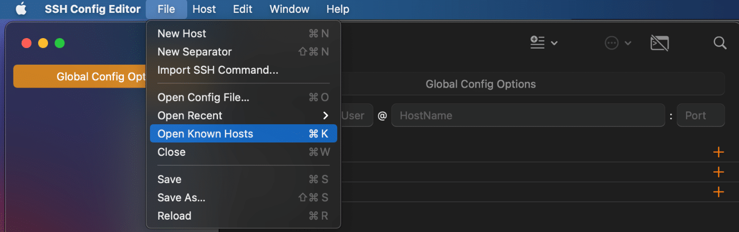
Task: Select Import SSH Command... menu item
Action: [218, 70]
